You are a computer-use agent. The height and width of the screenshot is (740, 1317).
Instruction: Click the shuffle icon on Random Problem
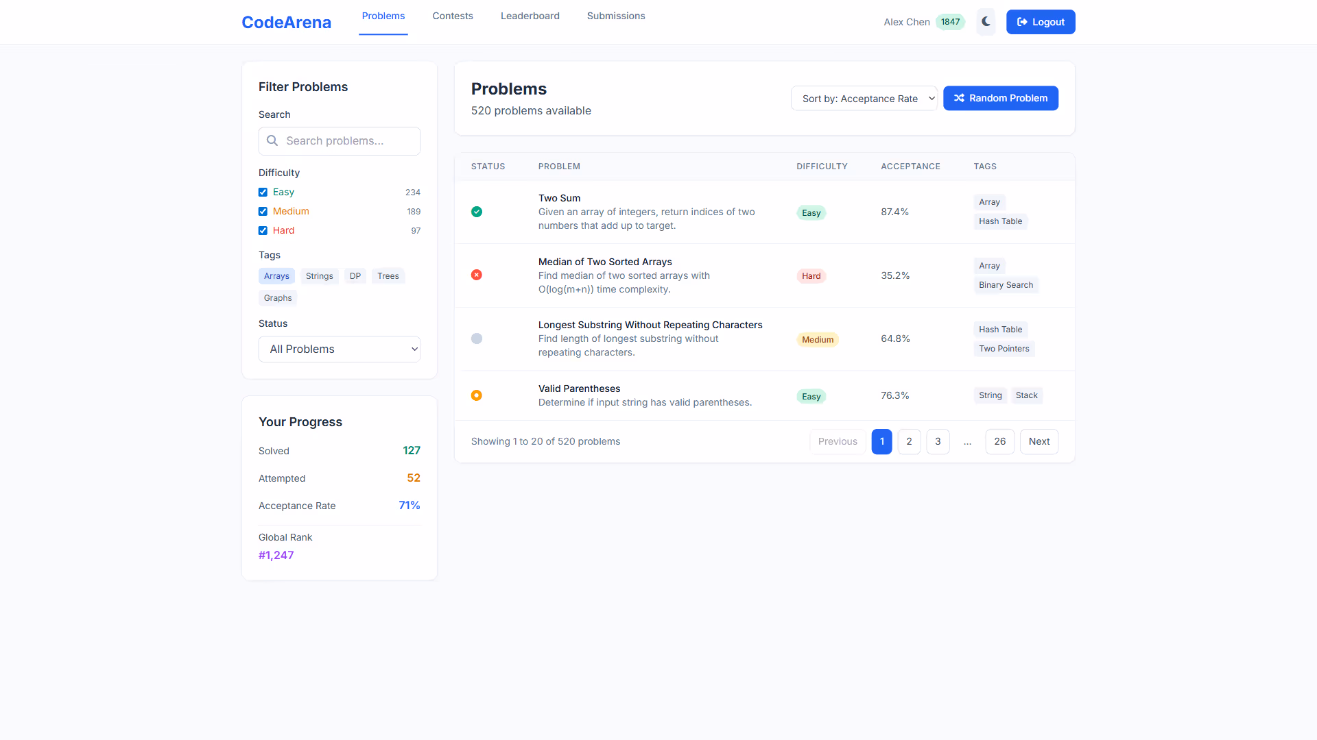959,98
